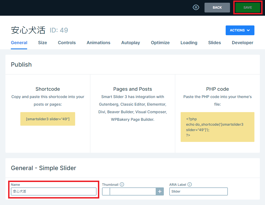The width and height of the screenshot is (265, 205).
Task: Open the Loading tab
Action: coord(189,43)
